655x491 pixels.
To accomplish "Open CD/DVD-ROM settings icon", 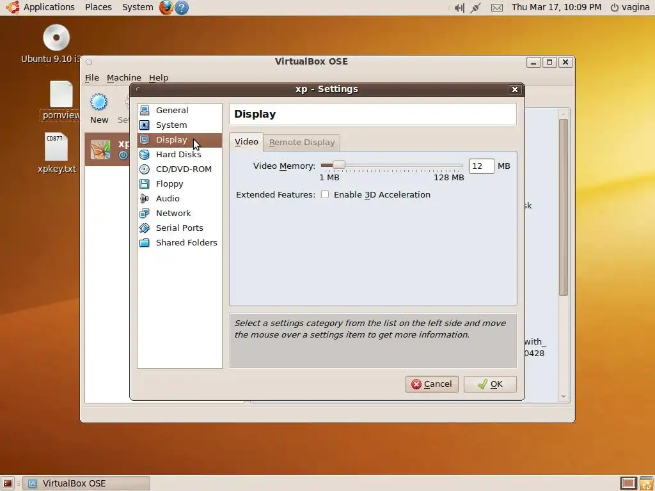I will pos(145,169).
